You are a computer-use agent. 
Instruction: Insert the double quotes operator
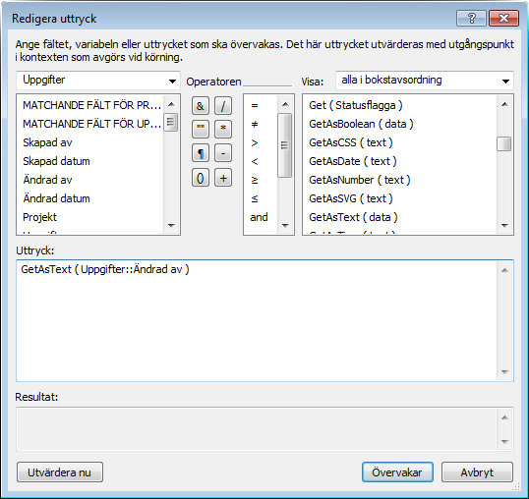201,129
